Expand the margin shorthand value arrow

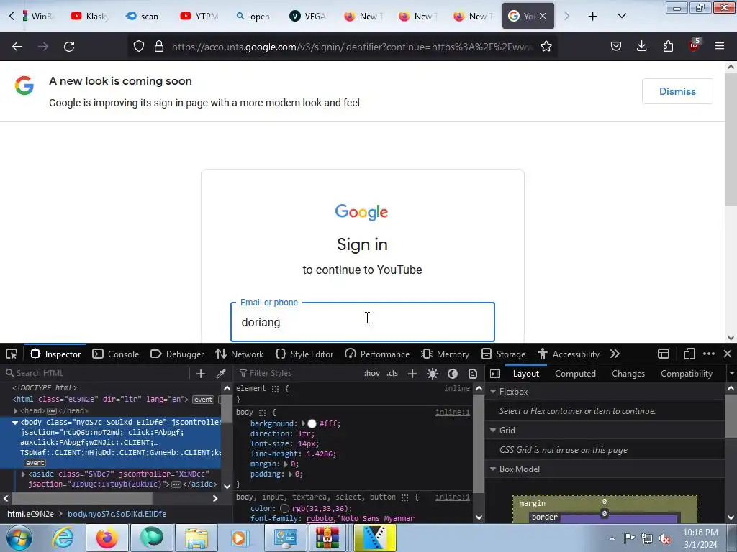286,464
